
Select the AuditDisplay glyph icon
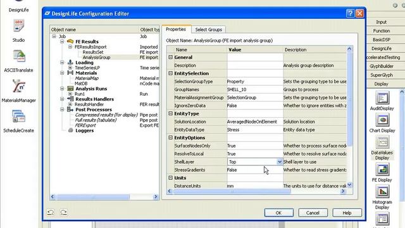pyautogui.click(x=382, y=98)
